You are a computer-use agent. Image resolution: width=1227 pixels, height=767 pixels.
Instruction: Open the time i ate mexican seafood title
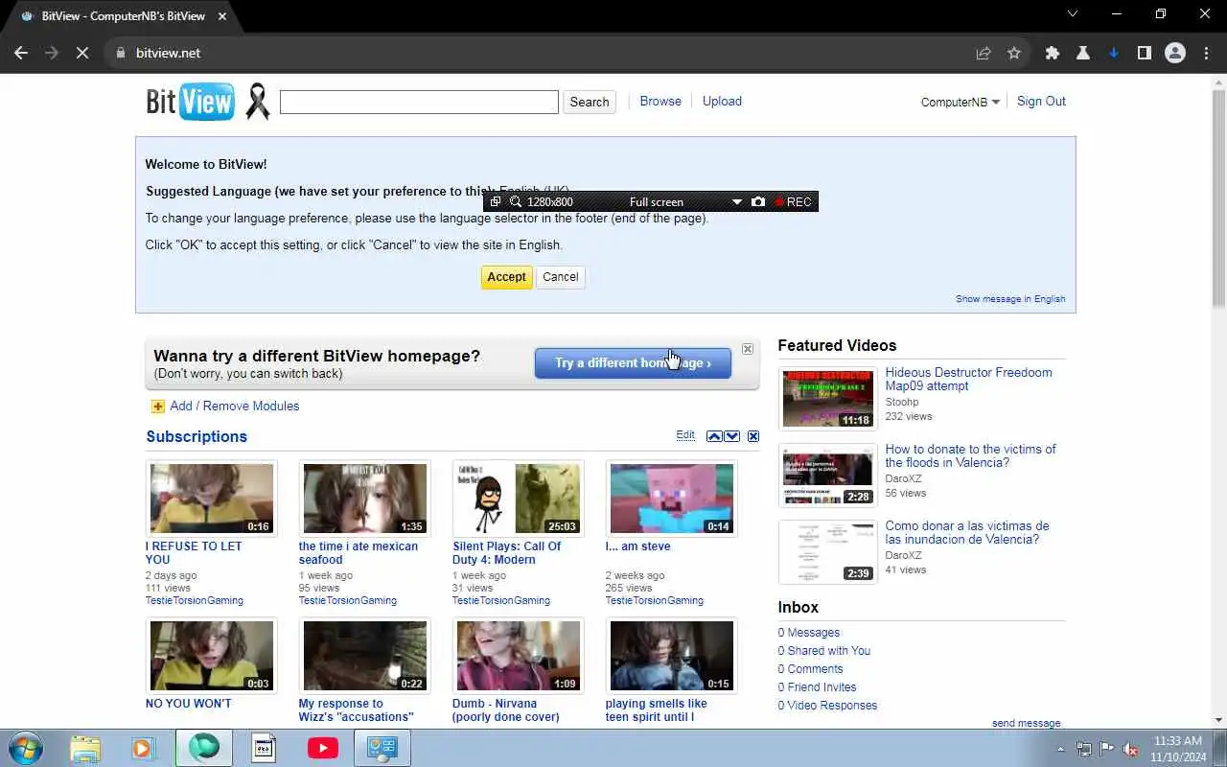[x=359, y=553]
